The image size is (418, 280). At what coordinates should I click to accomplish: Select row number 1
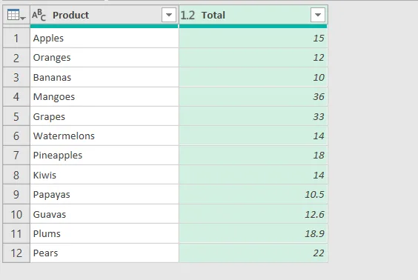coord(16,38)
